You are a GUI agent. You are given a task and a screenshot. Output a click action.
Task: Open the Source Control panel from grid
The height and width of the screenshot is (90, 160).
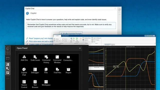[x=24, y=84]
